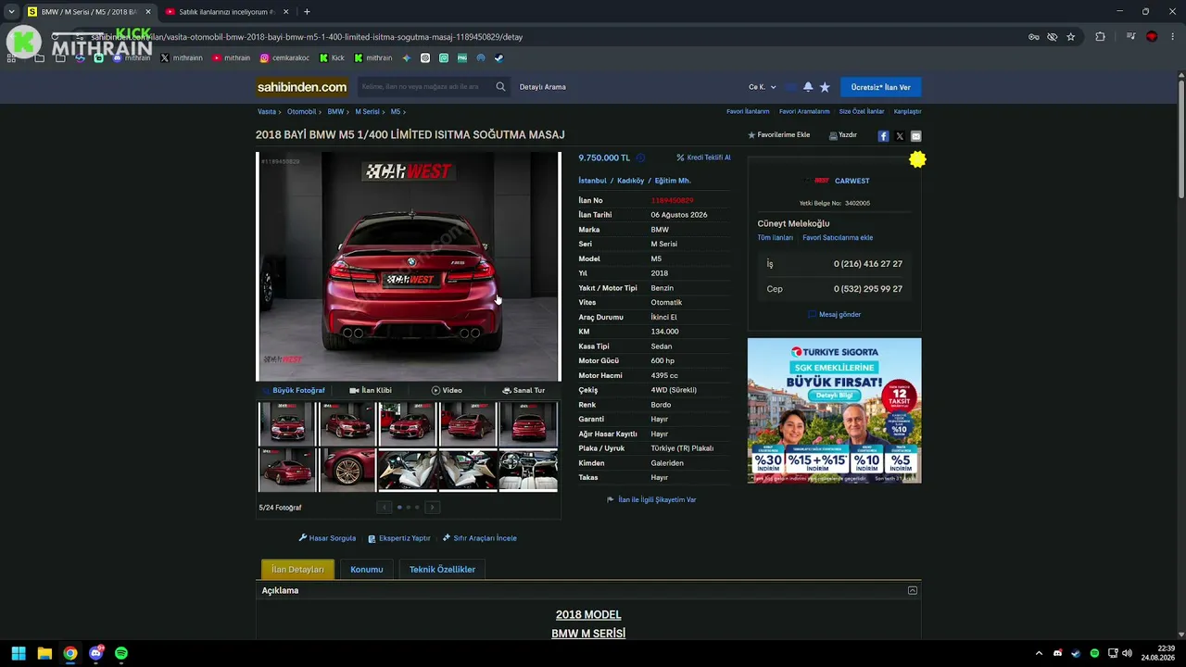Select the Sanal Tur view
The width and height of the screenshot is (1186, 667).
click(x=524, y=390)
